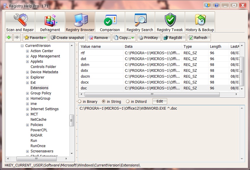
Task: Click the green back arrow
Action: 9,38
